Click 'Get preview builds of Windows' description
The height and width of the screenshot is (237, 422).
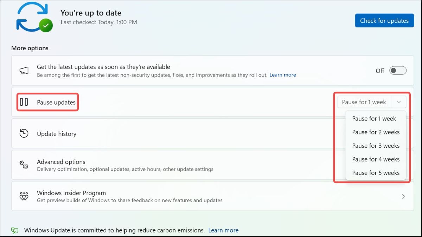[130, 200]
